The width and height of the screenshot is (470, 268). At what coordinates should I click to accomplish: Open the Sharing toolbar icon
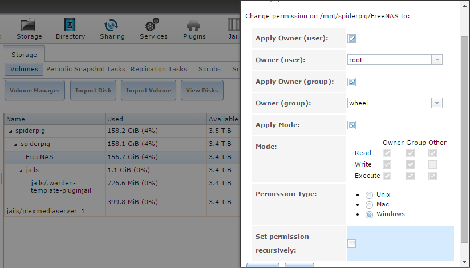pos(112,26)
